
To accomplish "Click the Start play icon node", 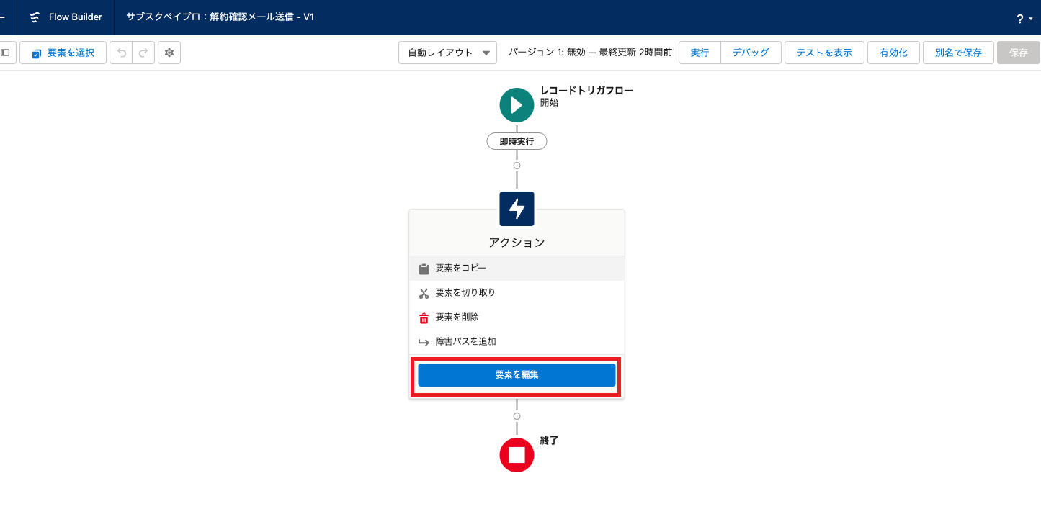I will (x=517, y=105).
